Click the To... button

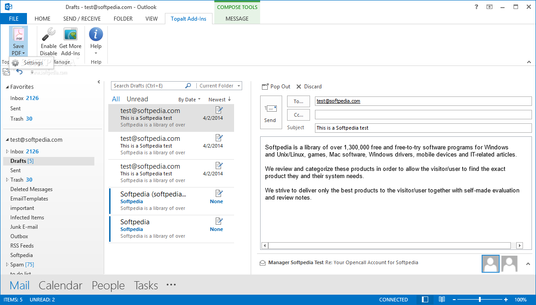click(x=298, y=101)
